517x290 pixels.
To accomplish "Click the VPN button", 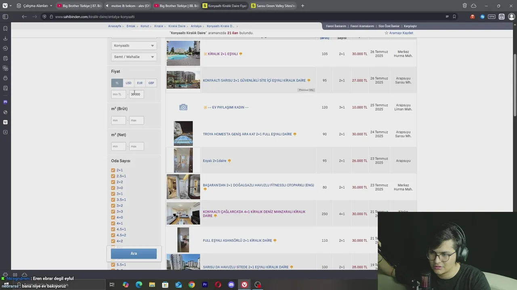I will (492, 17).
